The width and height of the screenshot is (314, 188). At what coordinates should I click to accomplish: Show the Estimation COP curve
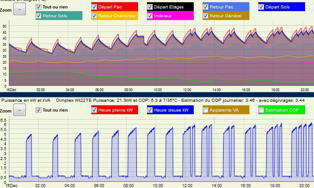tap(261, 110)
